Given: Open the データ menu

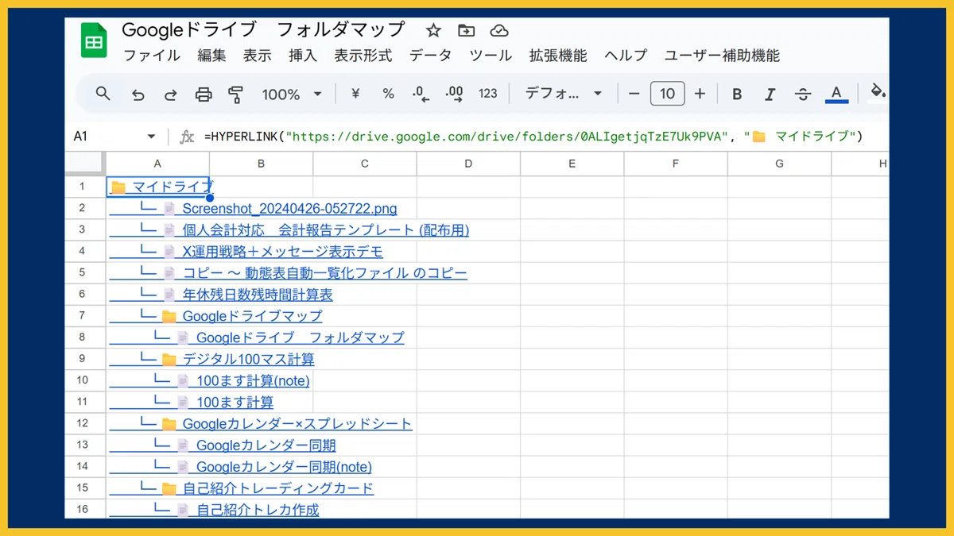Looking at the screenshot, I should click(x=431, y=56).
